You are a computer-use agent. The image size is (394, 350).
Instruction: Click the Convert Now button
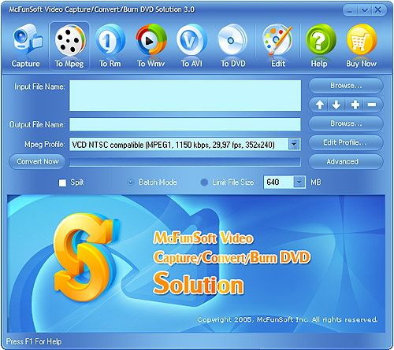[x=38, y=161]
